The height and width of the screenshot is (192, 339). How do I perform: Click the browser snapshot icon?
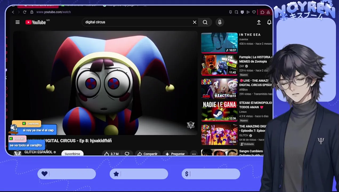[236, 12]
